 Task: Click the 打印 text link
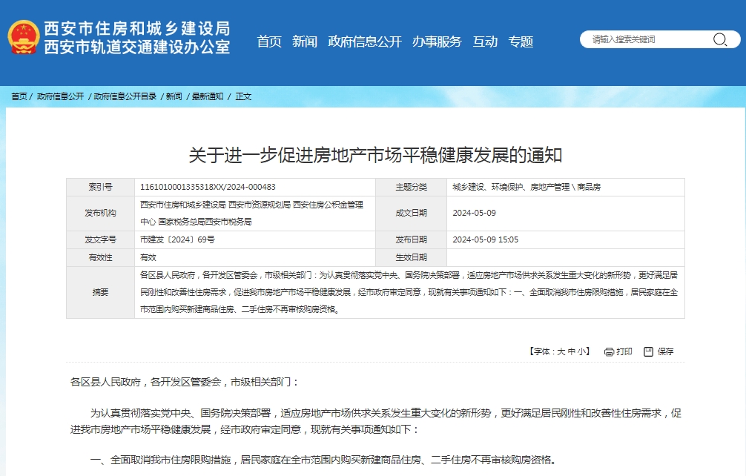(x=624, y=352)
